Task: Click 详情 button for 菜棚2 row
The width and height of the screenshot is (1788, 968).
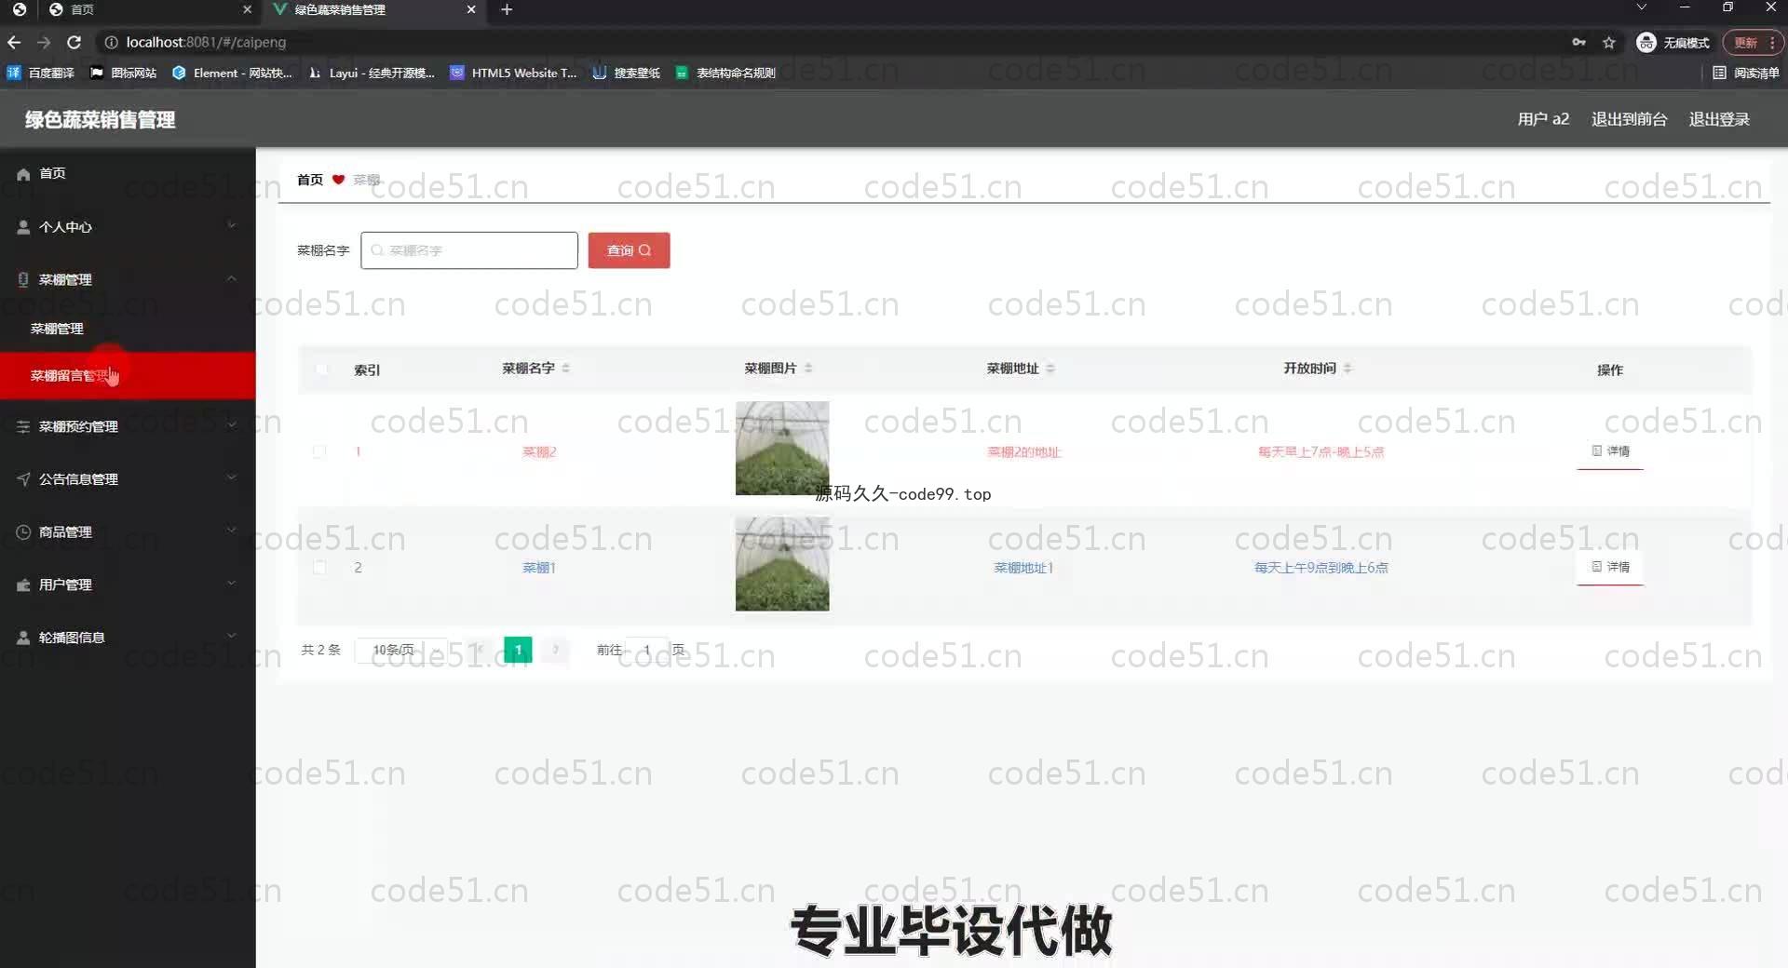Action: (x=1610, y=451)
